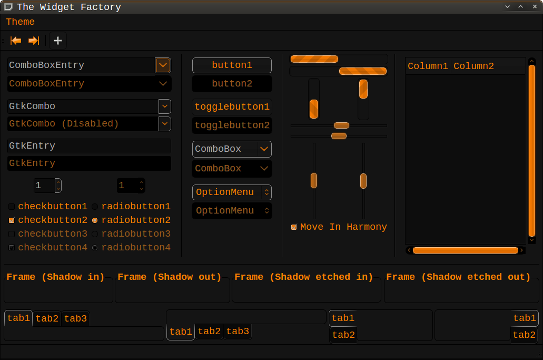Select tab2 in the top-tabs notebook
The image size is (543, 360).
tap(47, 318)
